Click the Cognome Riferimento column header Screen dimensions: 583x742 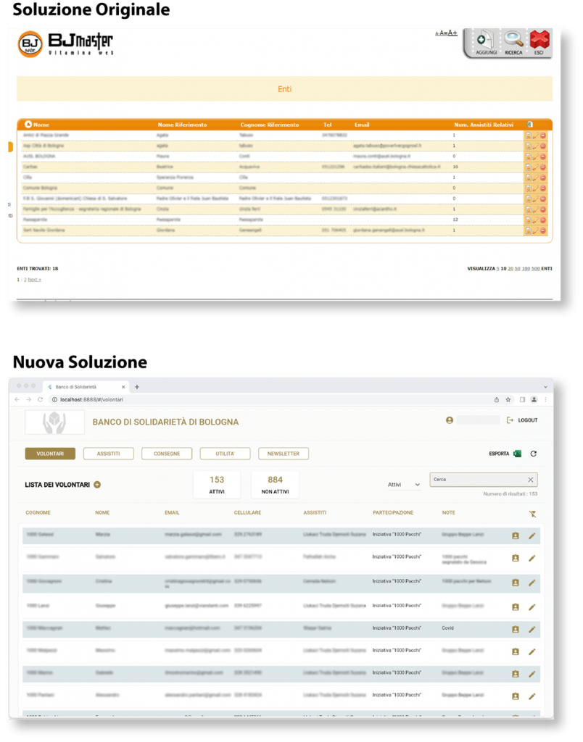(x=270, y=125)
